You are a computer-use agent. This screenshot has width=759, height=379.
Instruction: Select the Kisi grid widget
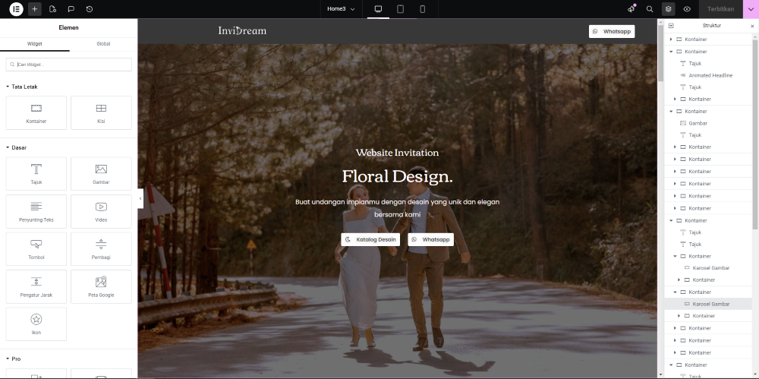point(101,113)
